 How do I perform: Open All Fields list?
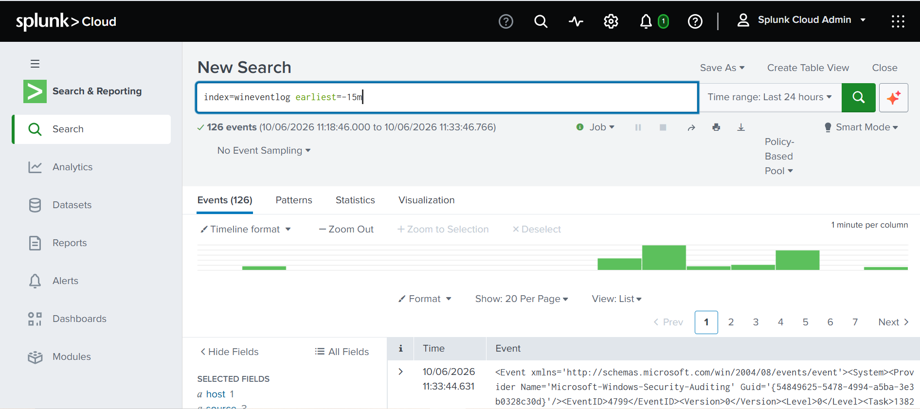pyautogui.click(x=342, y=352)
